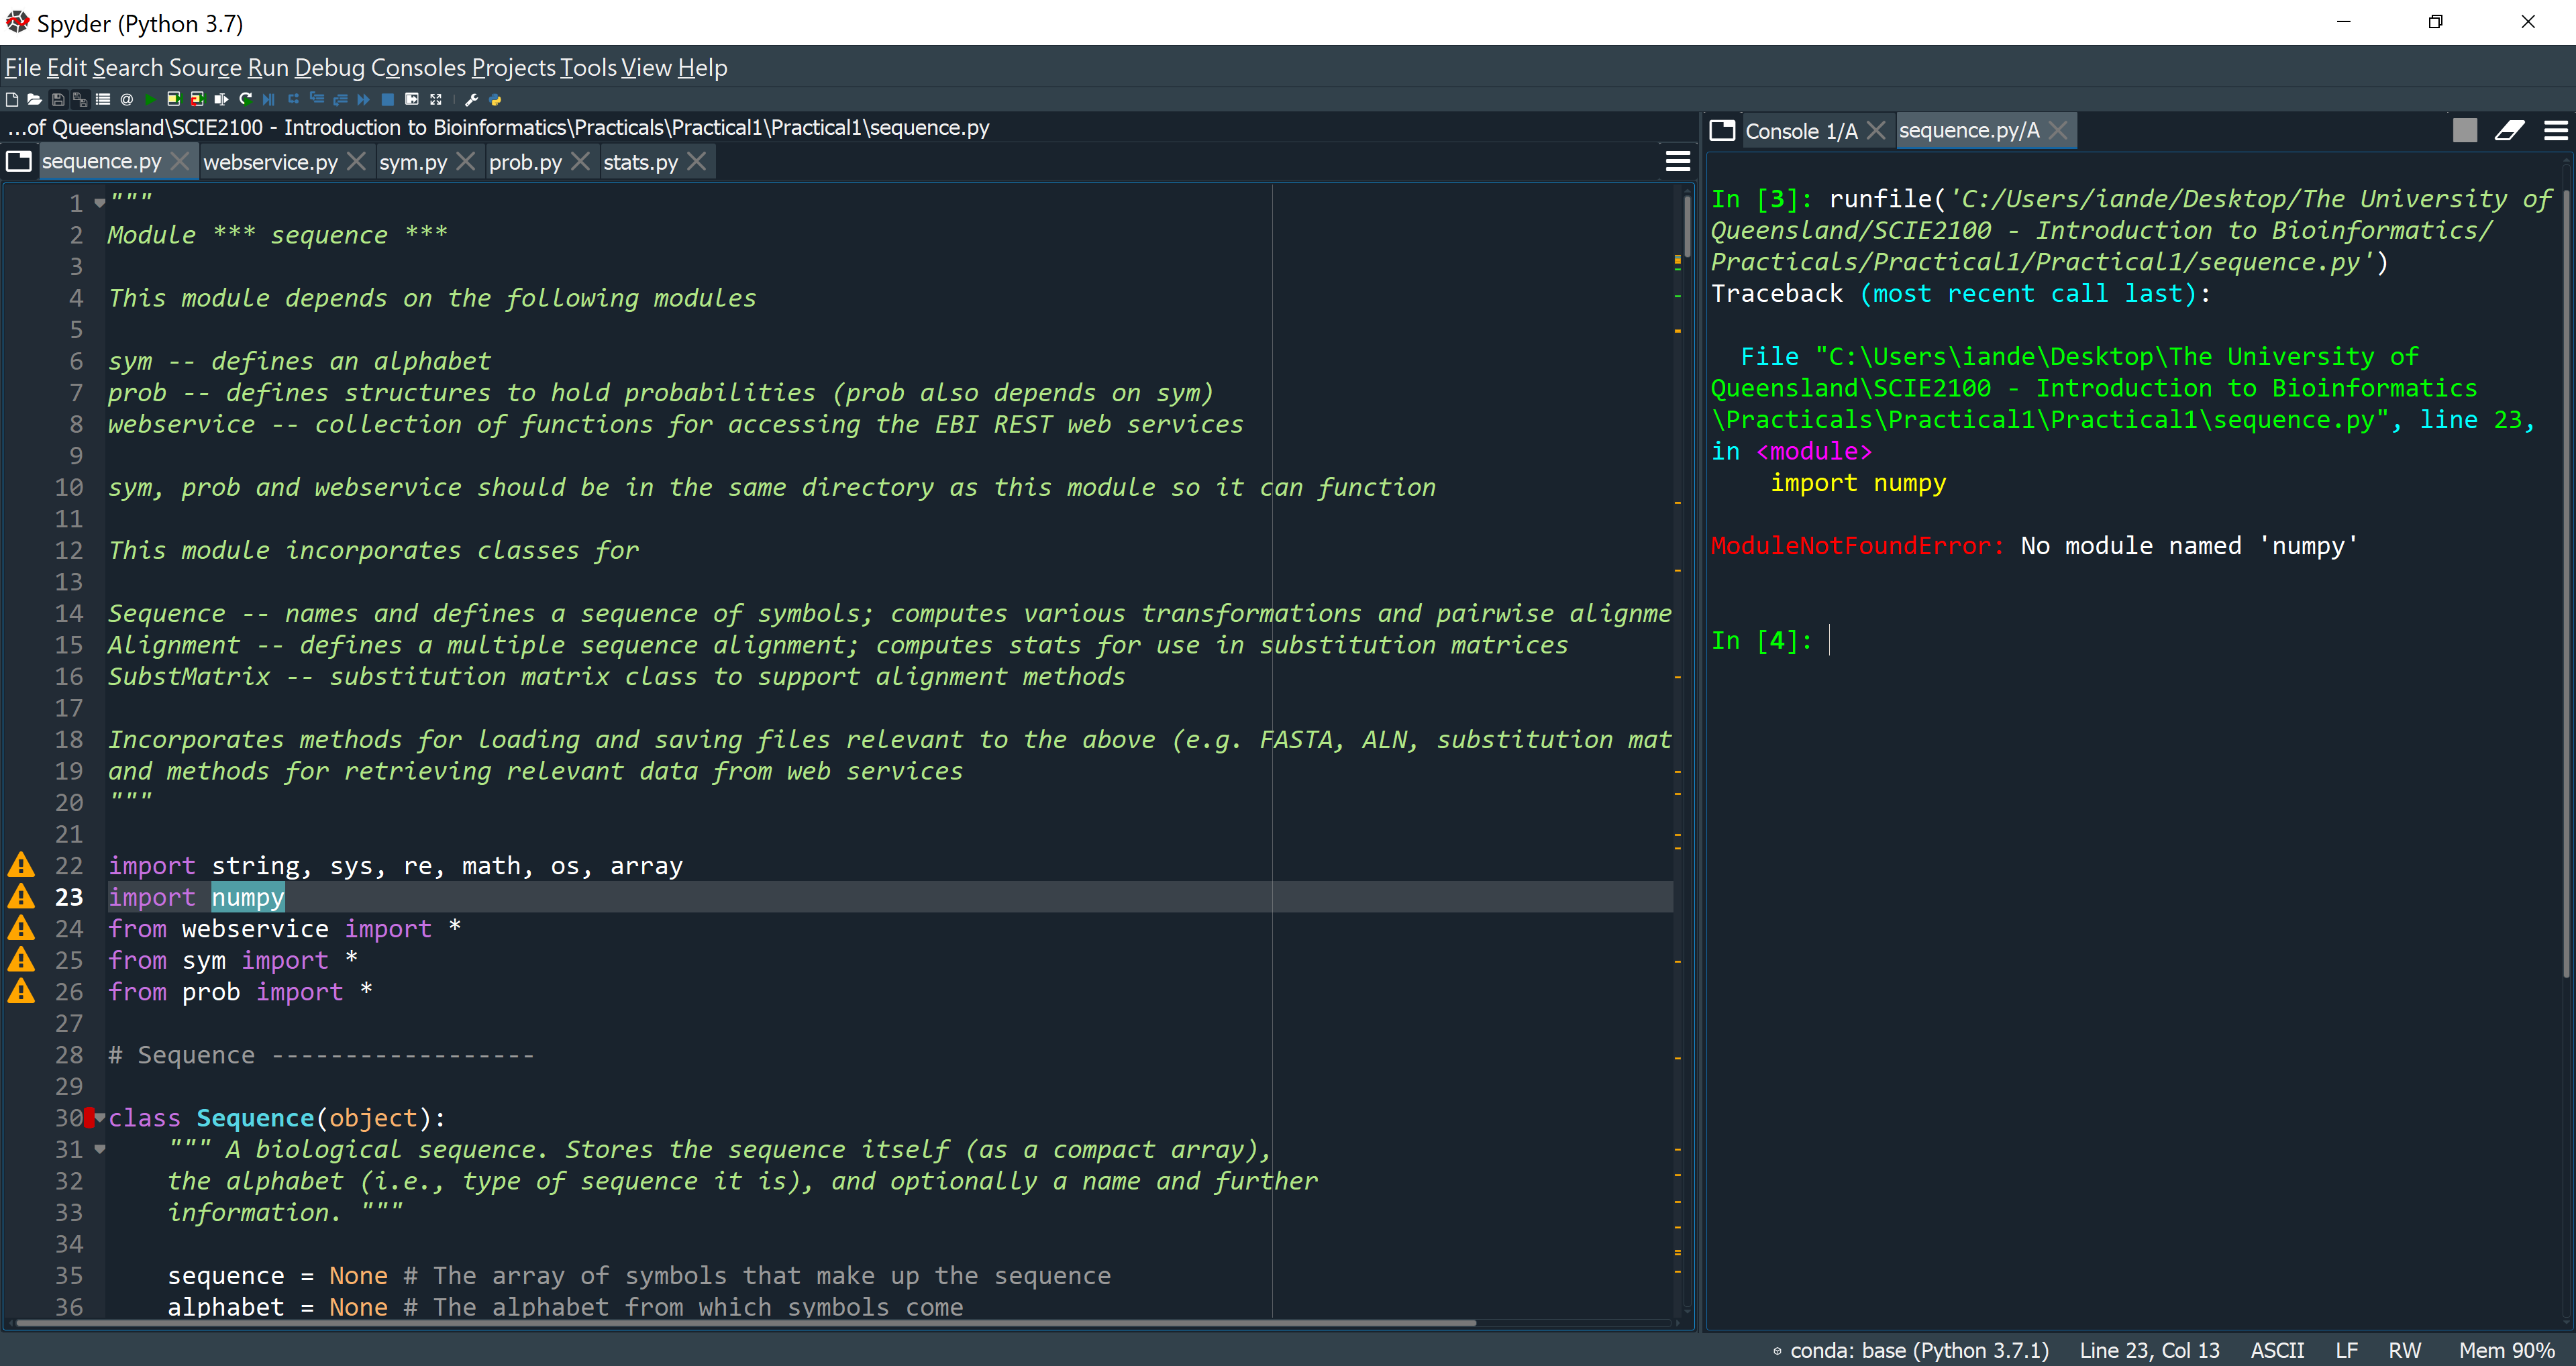Toggle the breakpoint on line 30
The width and height of the screenshot is (2576, 1366).
point(88,1118)
